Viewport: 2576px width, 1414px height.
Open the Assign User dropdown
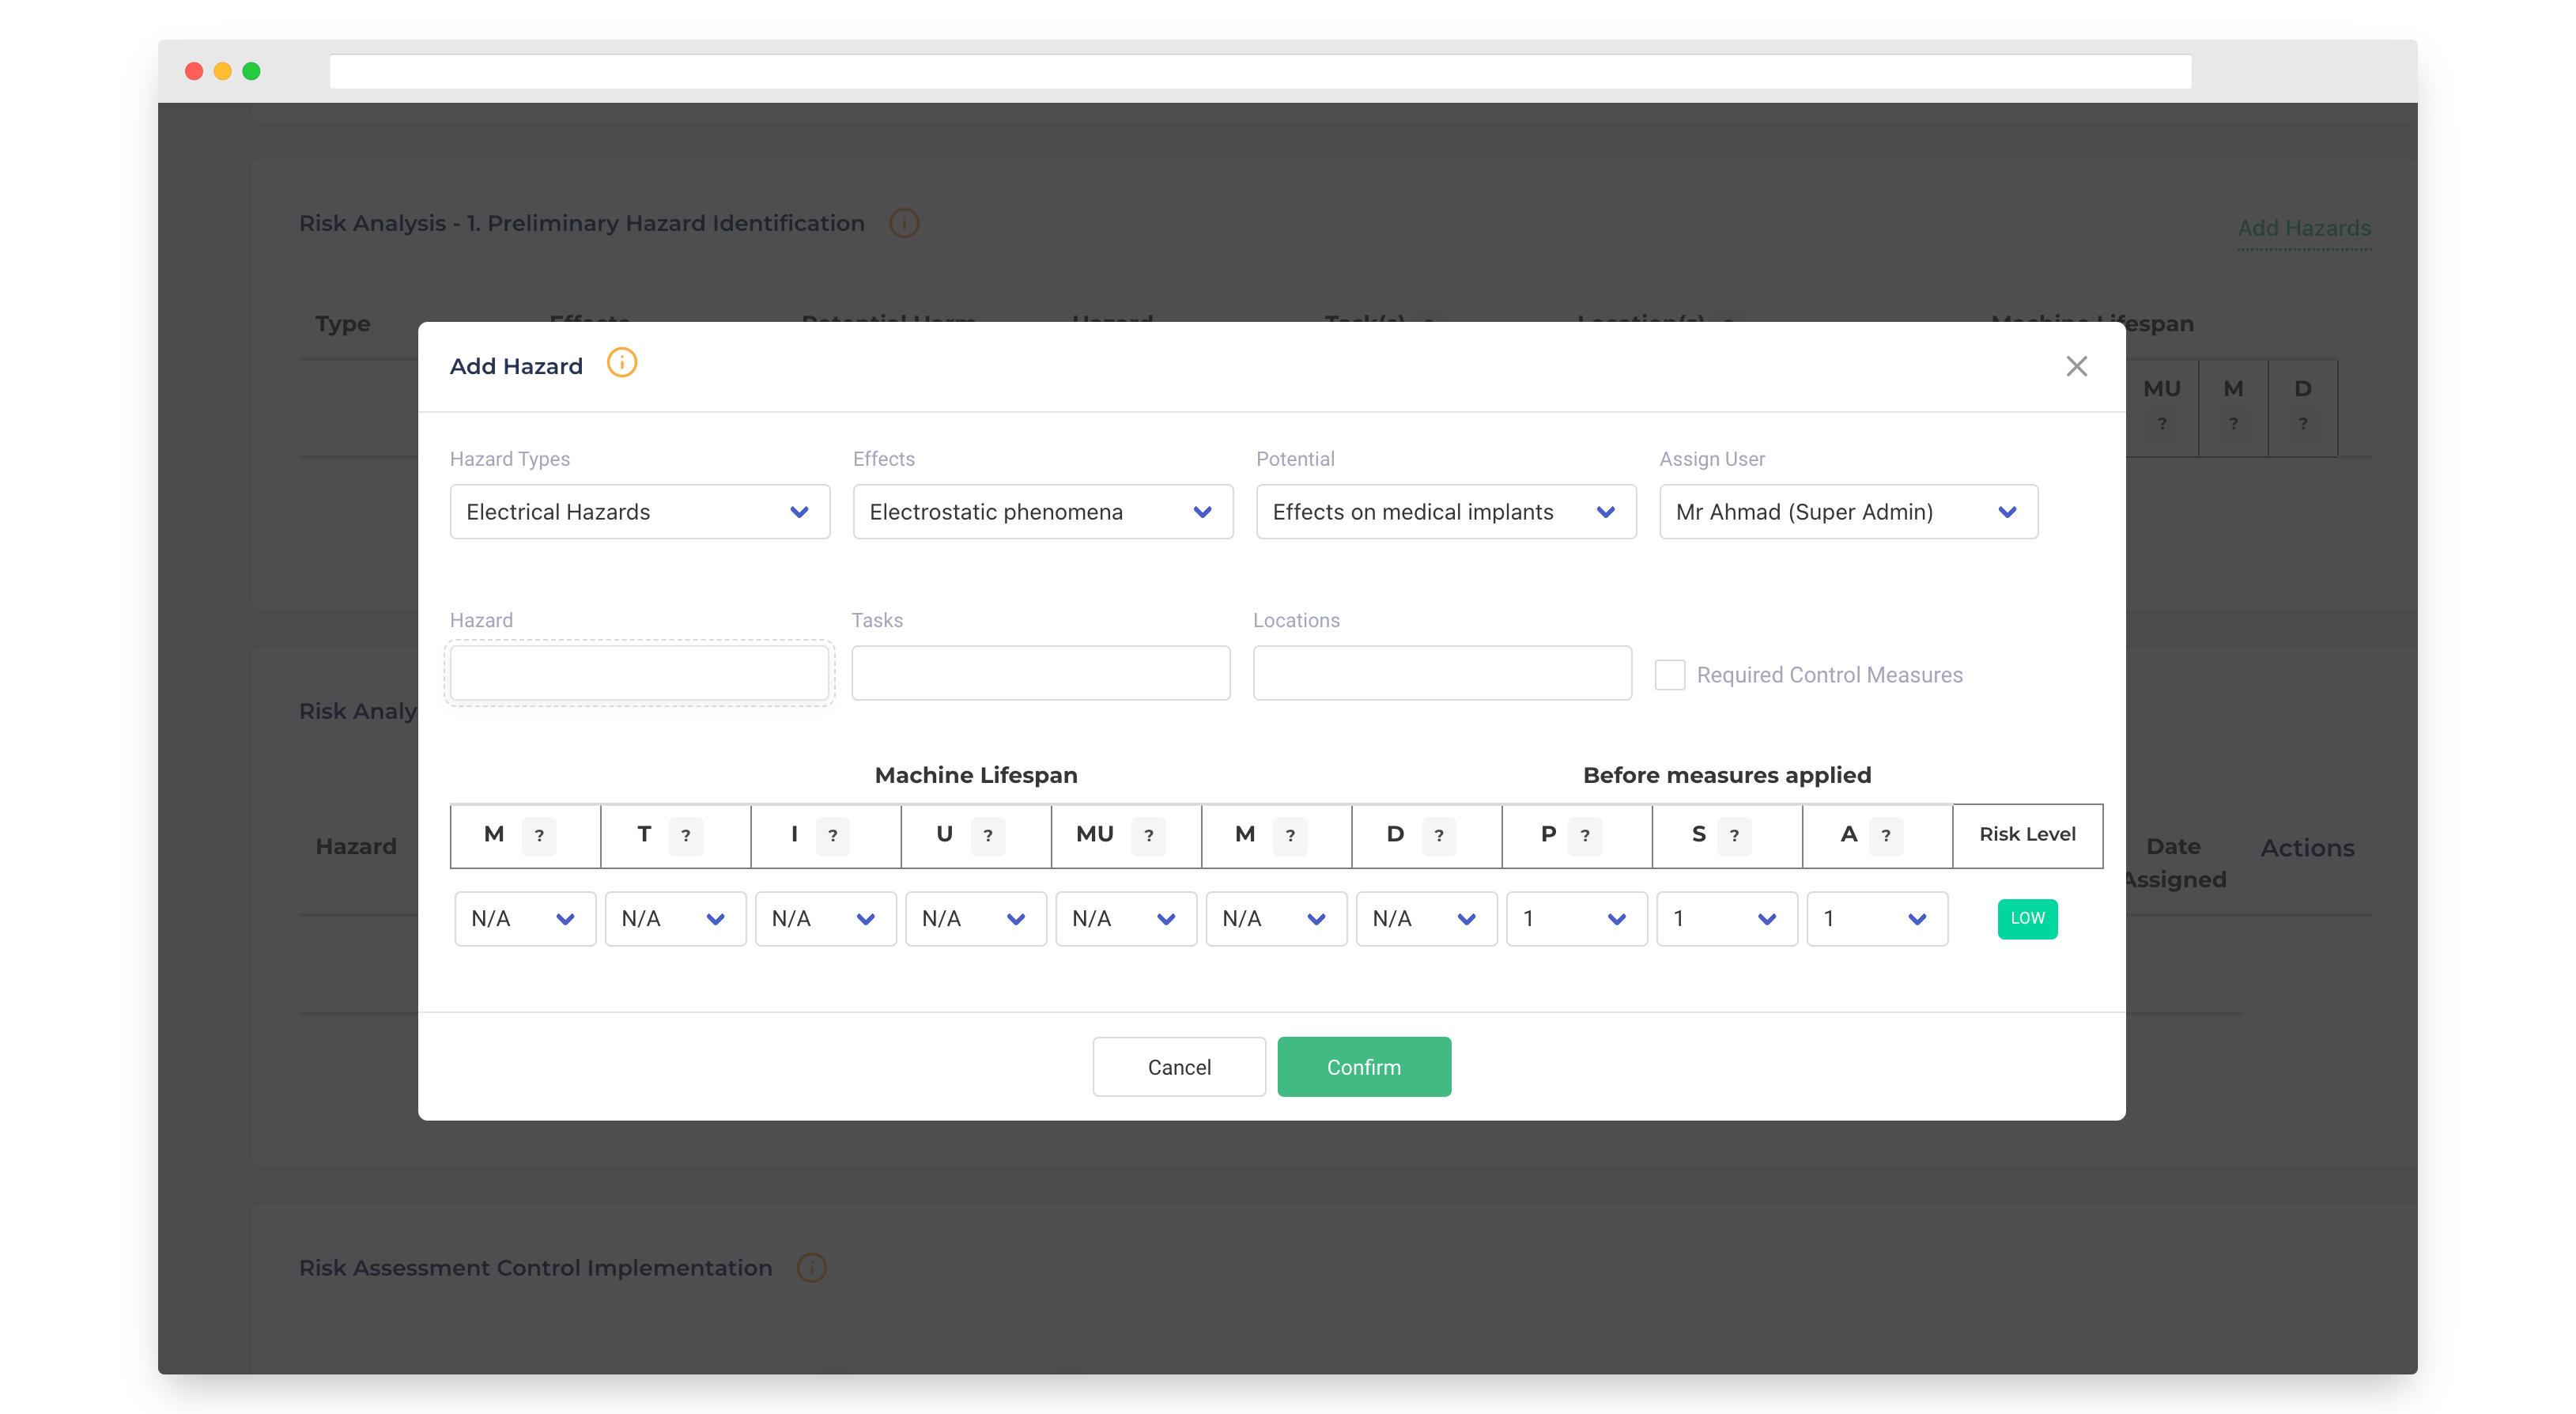point(1848,512)
